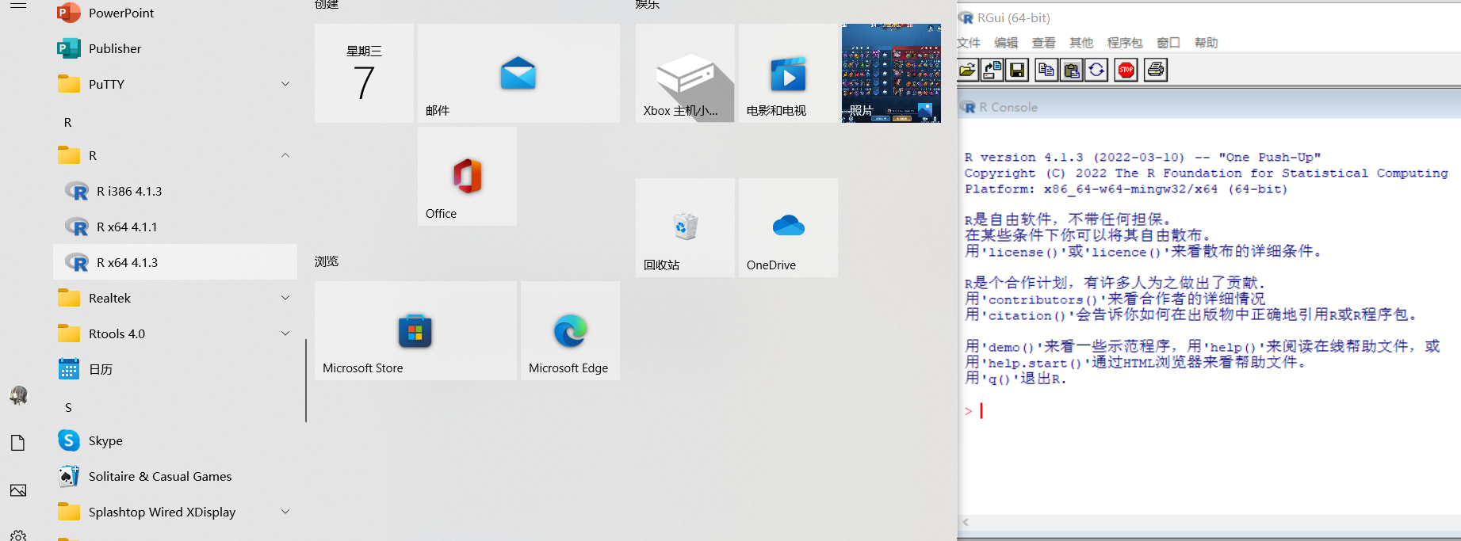The image size is (1461, 541).
Task: Open the 回收站 recycle bin tile
Action: pyautogui.click(x=685, y=227)
